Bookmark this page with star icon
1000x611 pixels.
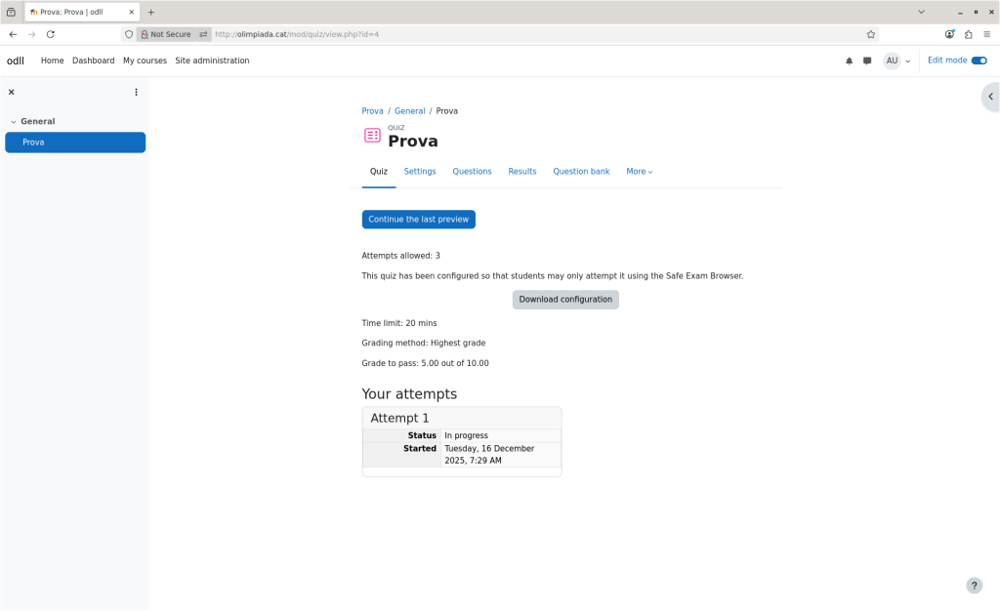[870, 34]
